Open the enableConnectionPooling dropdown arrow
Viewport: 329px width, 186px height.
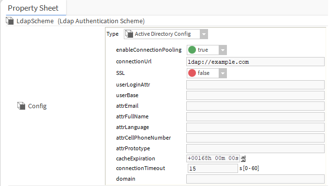[x=223, y=50]
